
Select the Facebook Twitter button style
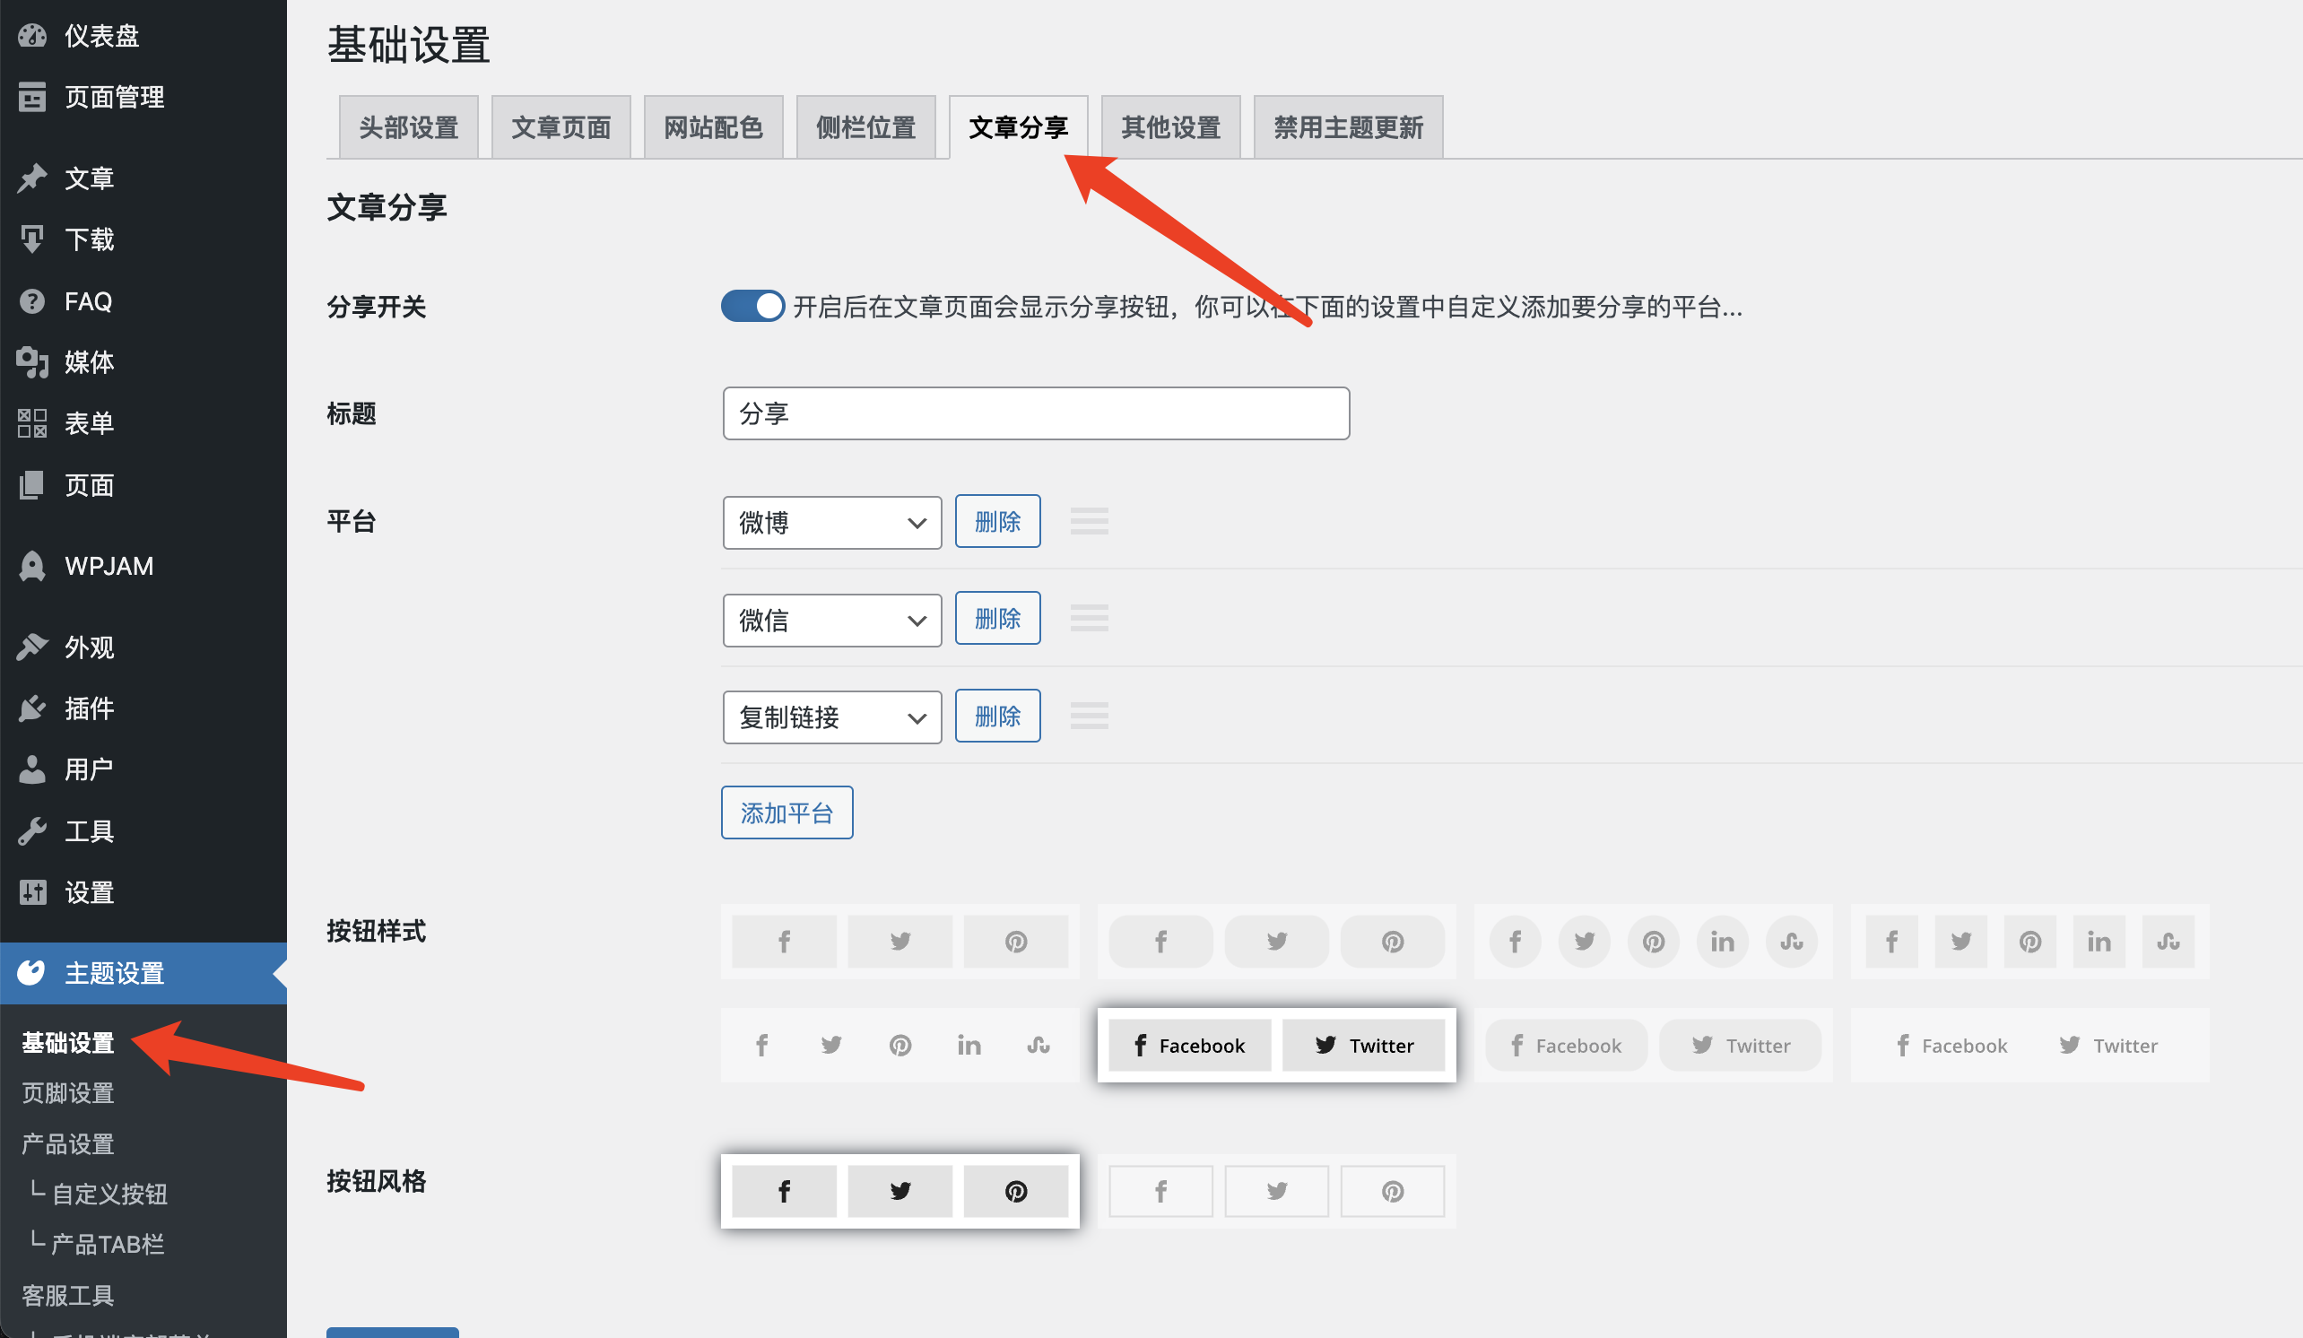pos(1273,1045)
